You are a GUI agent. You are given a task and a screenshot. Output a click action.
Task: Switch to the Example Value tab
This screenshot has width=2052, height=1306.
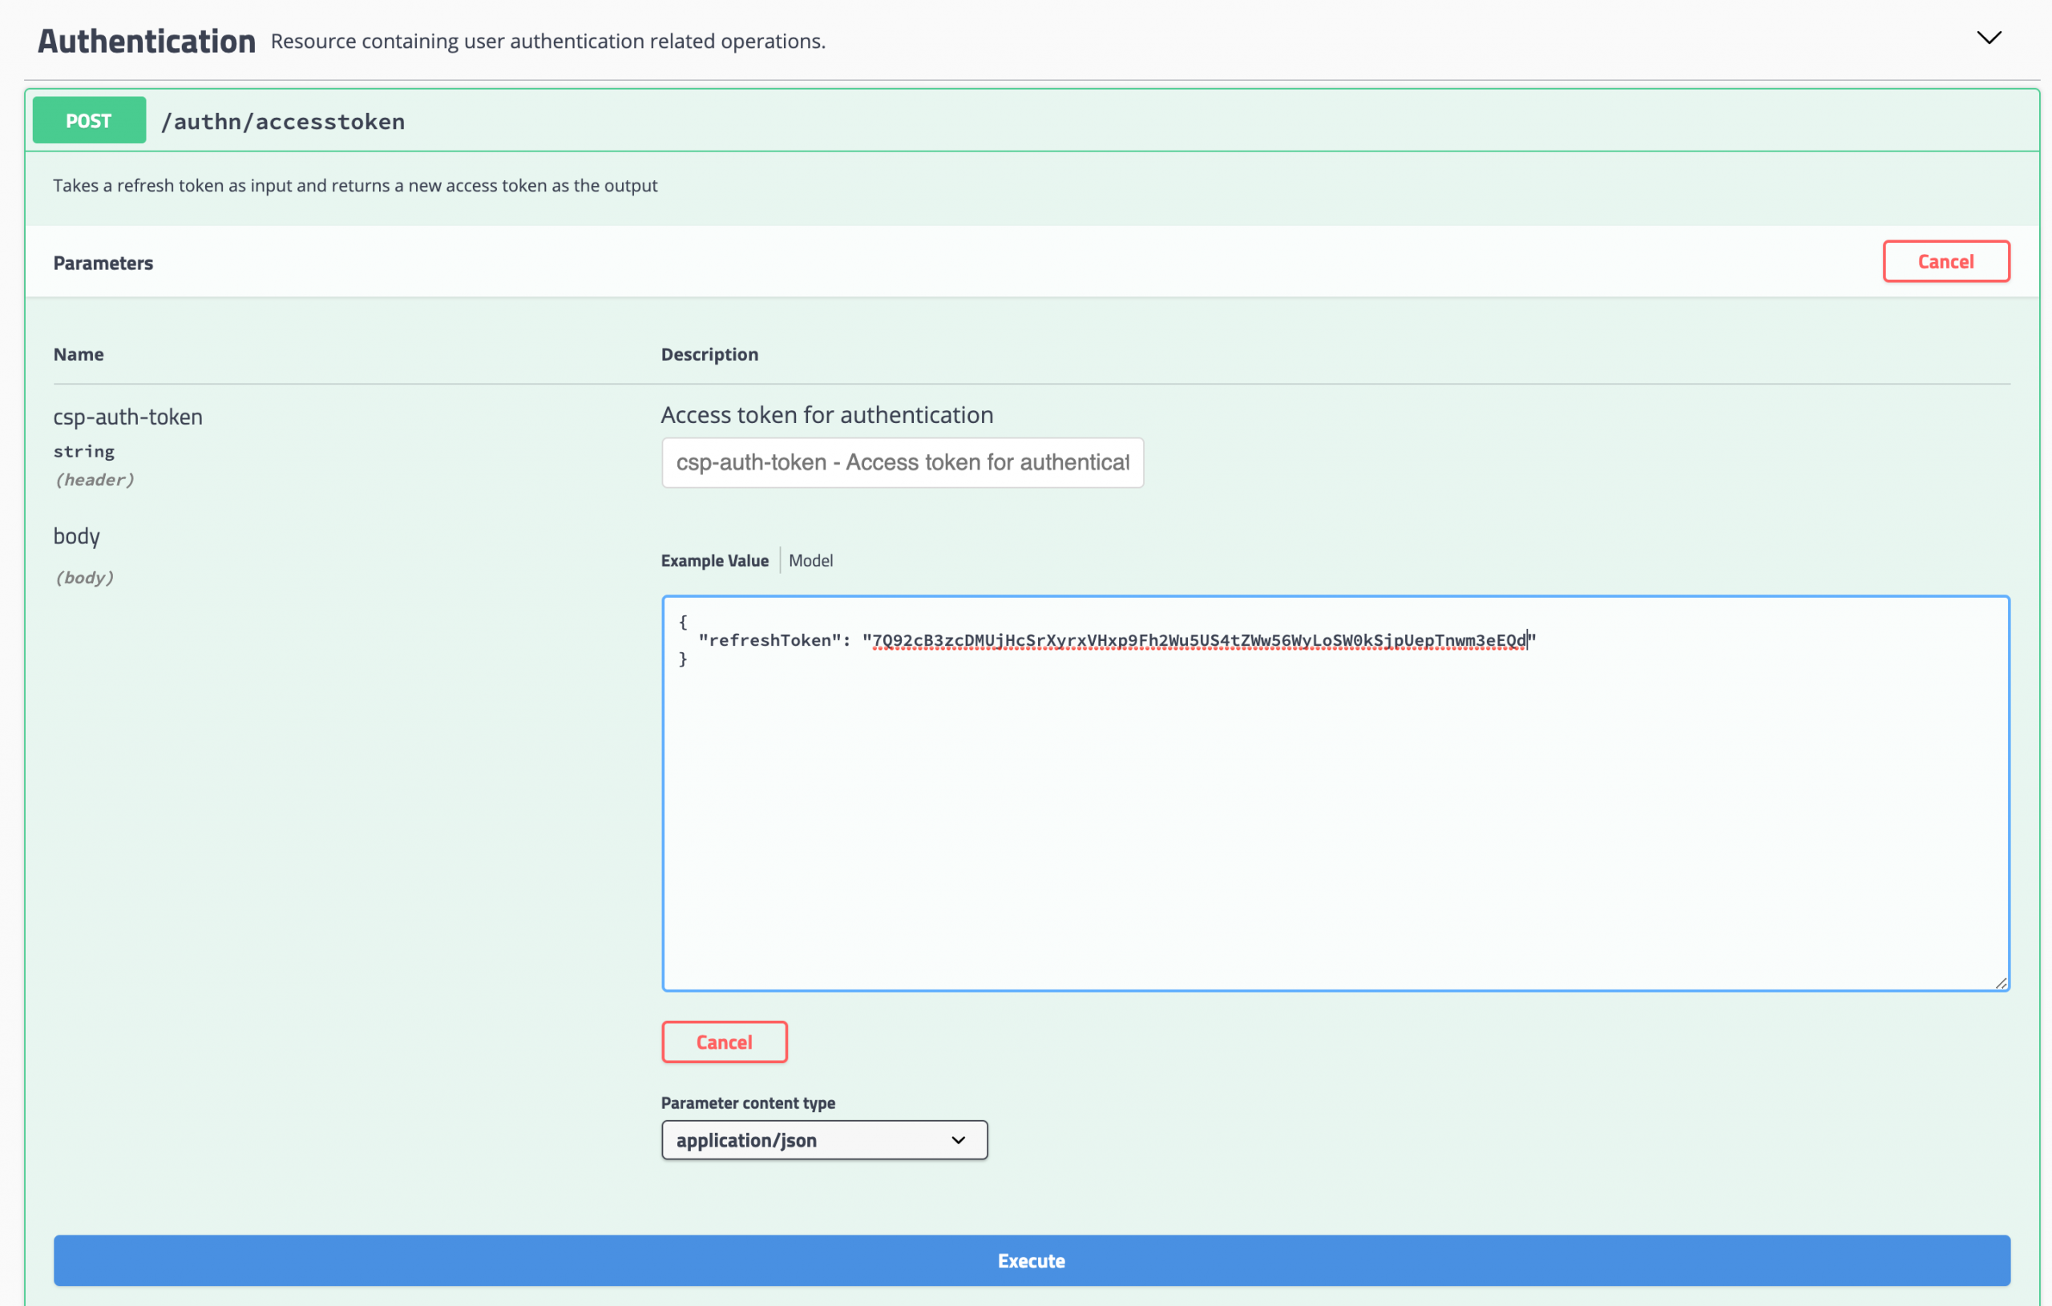[x=714, y=561]
